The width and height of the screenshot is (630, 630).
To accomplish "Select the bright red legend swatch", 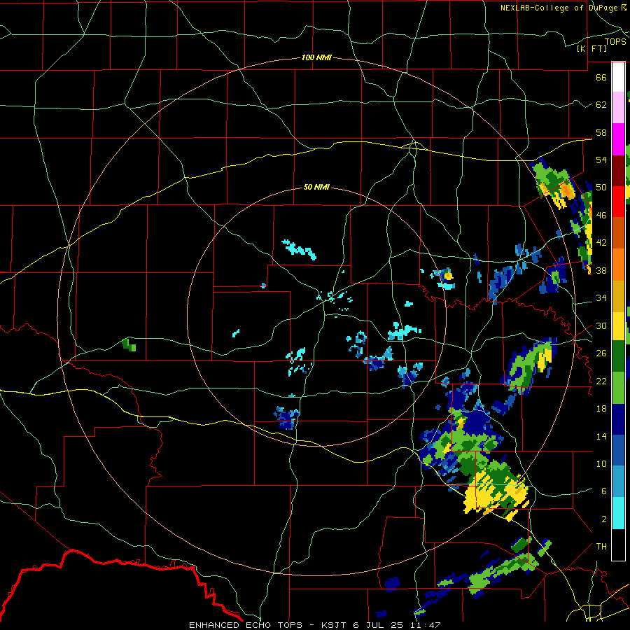I will click(x=618, y=202).
